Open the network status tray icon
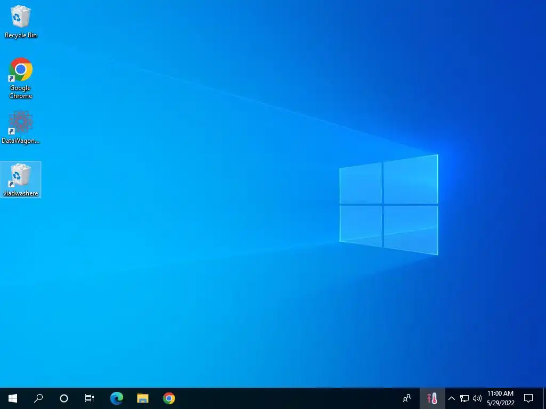 [x=464, y=398]
